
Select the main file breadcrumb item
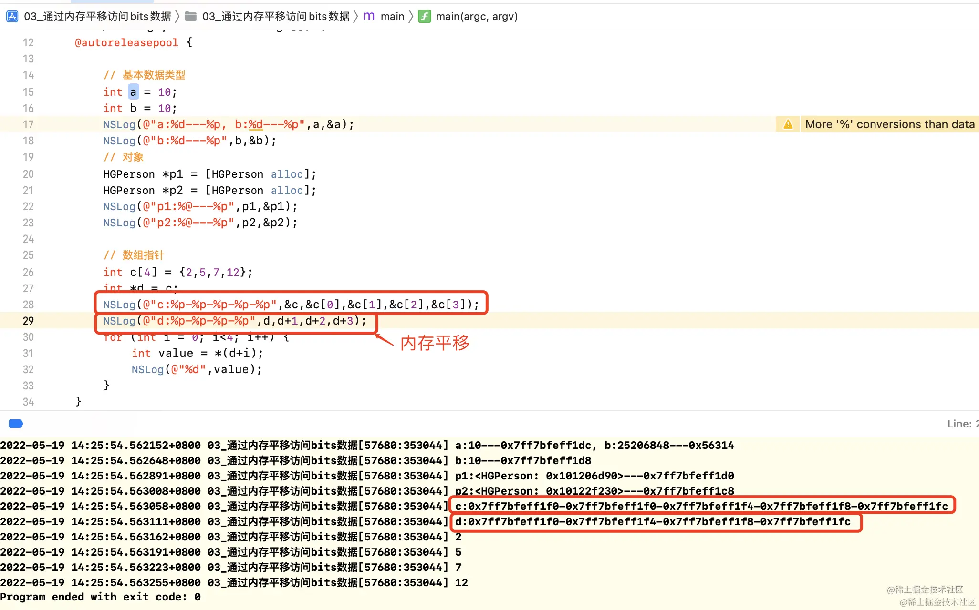392,17
